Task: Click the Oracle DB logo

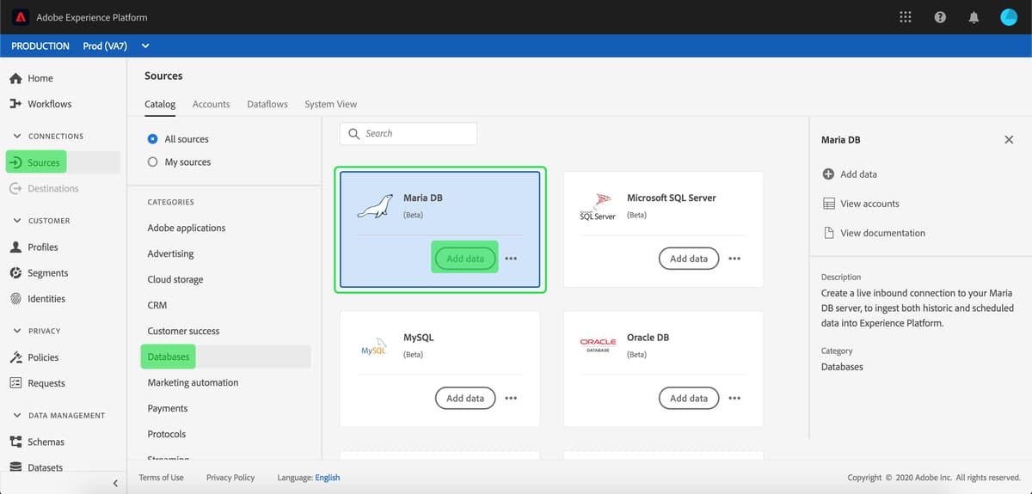Action: coord(598,345)
